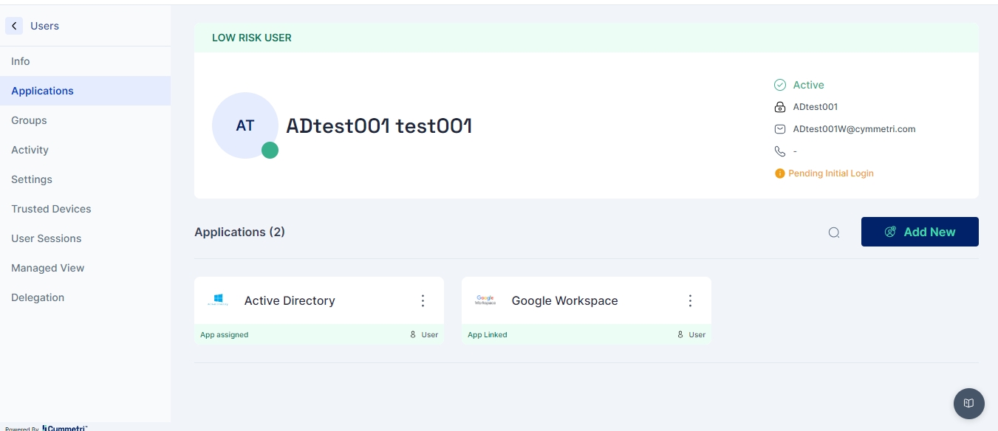Open the Activity sidebar item

(x=30, y=150)
